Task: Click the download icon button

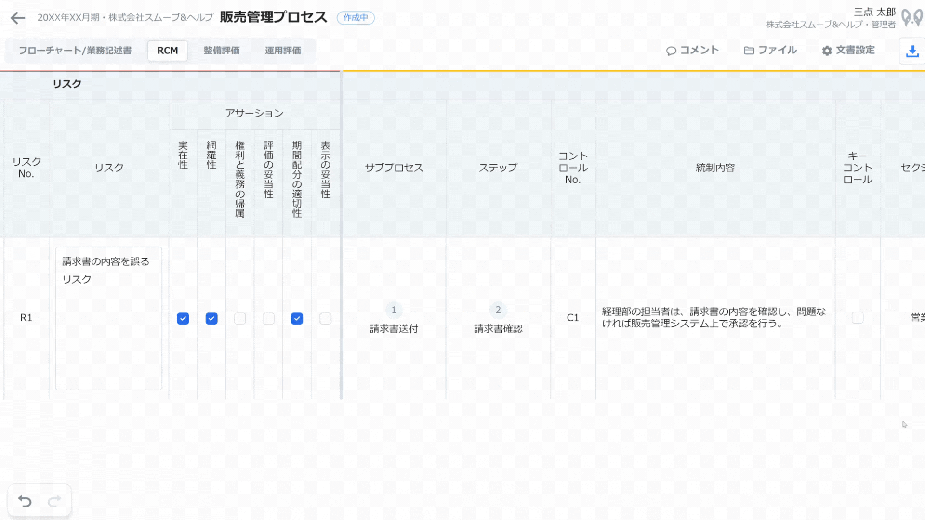Action: coord(912,51)
